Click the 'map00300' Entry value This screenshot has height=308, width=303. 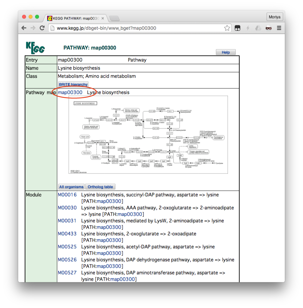pos(70,60)
